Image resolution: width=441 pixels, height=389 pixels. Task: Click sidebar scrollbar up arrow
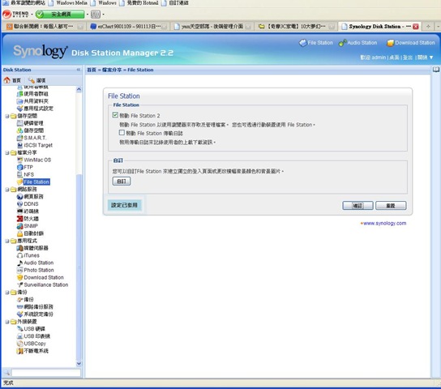click(79, 90)
